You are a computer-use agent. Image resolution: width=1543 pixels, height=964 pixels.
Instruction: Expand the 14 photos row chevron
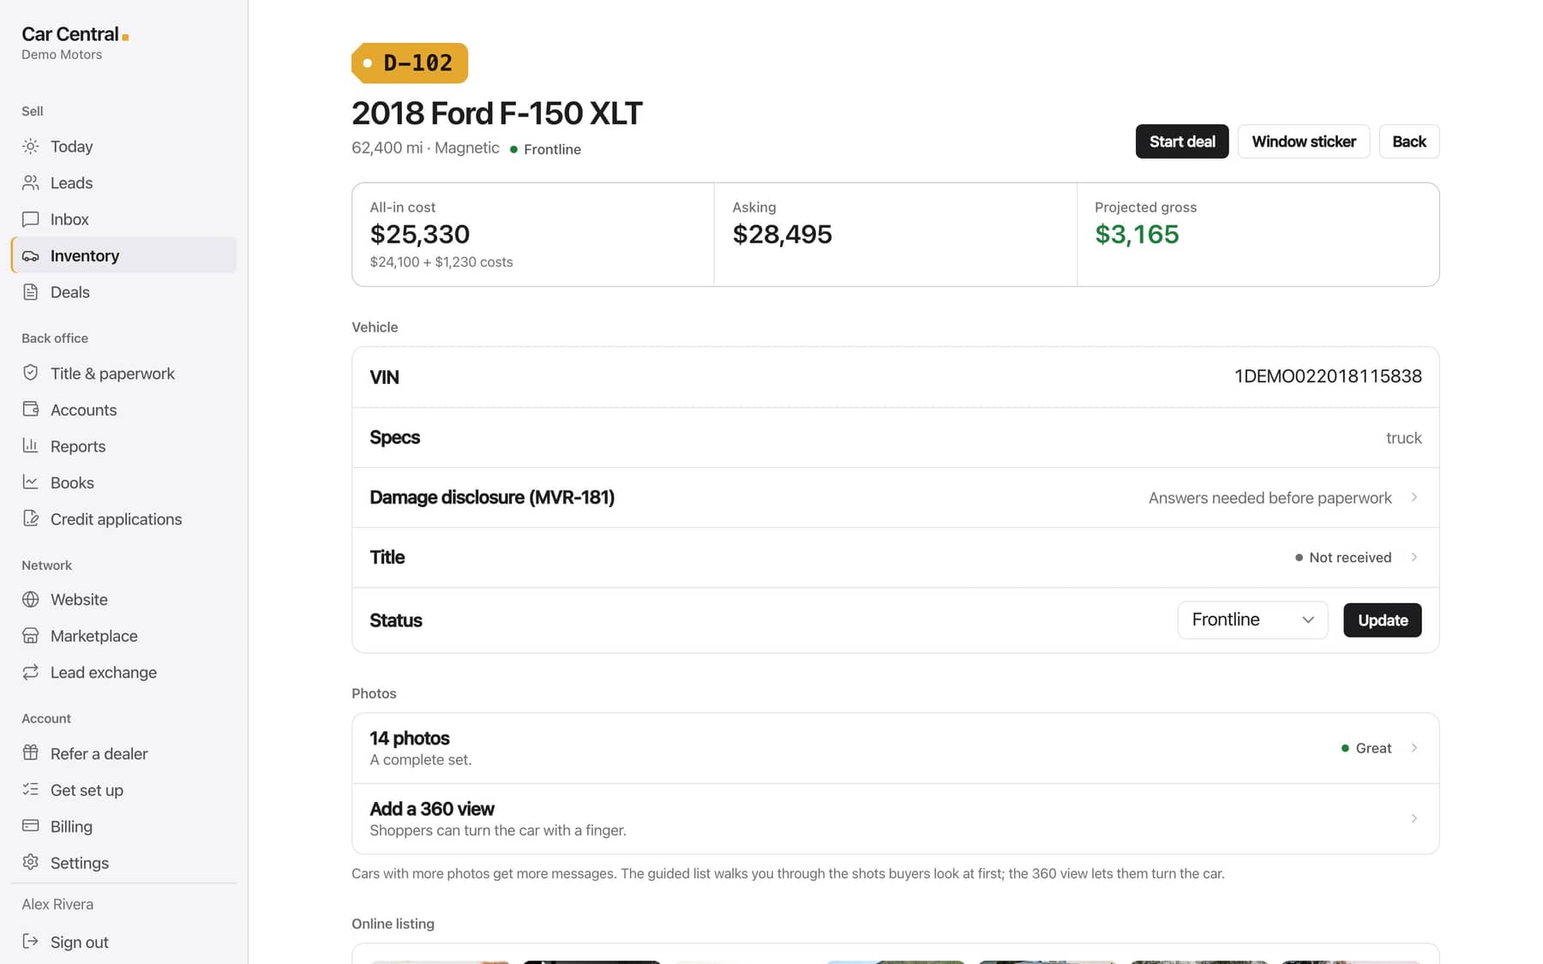pos(1414,748)
